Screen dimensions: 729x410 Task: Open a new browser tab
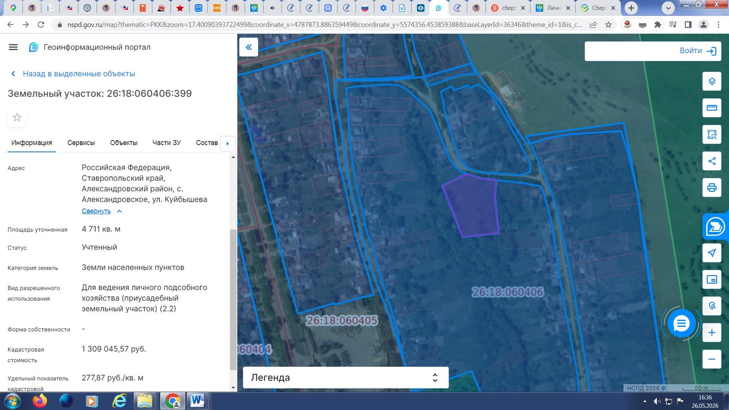(x=631, y=8)
